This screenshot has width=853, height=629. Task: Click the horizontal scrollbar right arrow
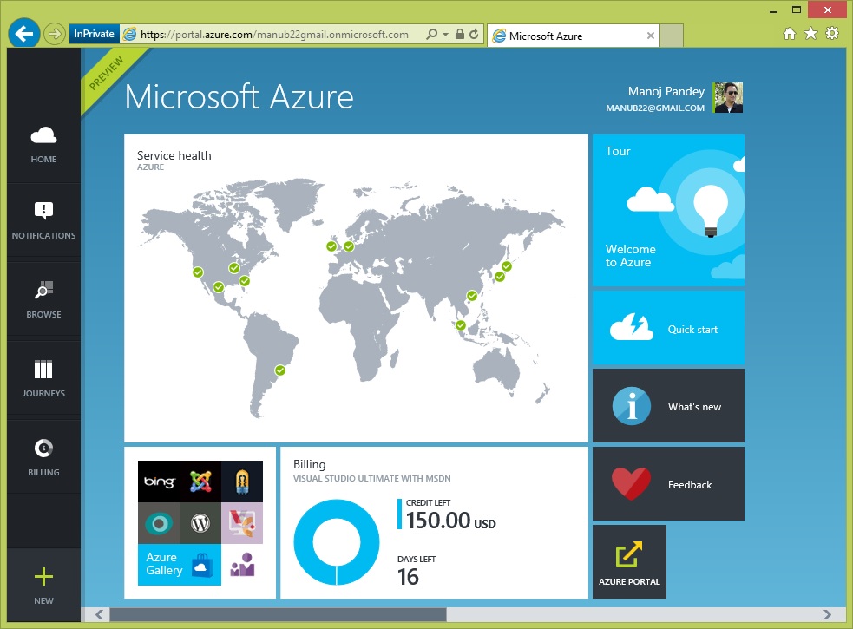[x=837, y=614]
